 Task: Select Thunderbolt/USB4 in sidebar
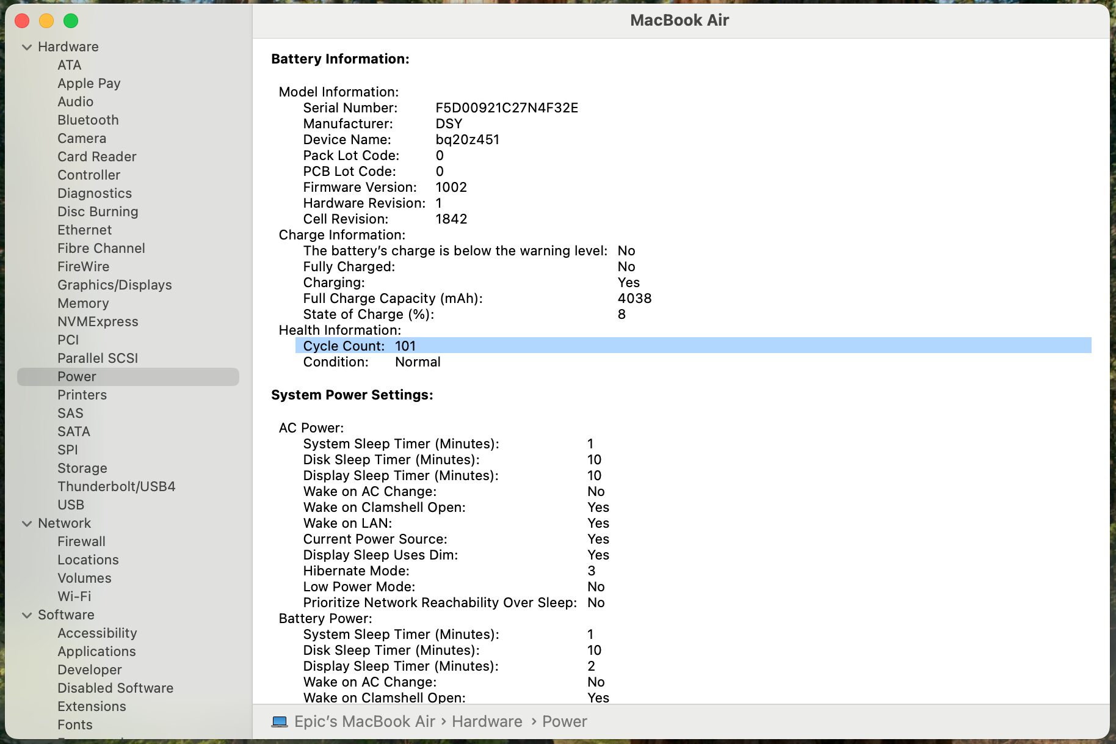116,486
